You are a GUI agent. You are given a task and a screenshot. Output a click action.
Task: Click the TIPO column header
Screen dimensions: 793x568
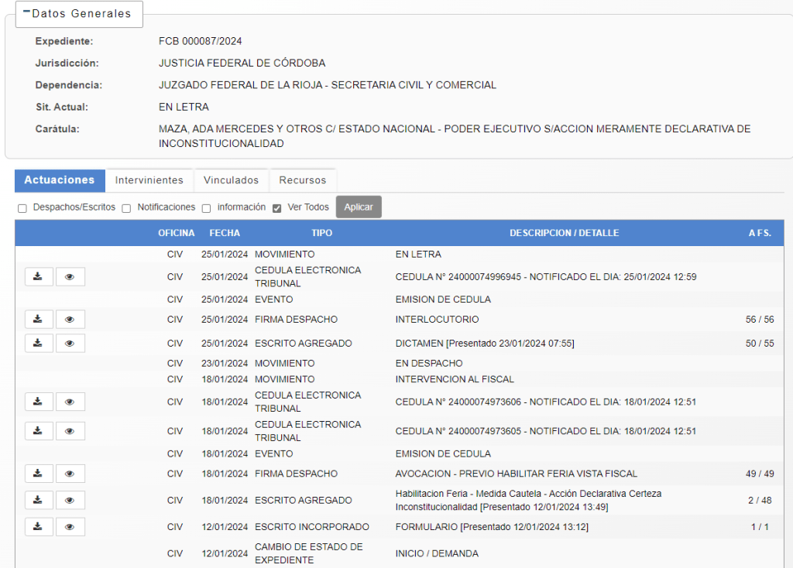tap(321, 233)
